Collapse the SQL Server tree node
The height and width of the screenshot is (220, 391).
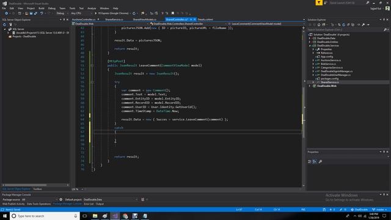pyautogui.click(x=5, y=29)
